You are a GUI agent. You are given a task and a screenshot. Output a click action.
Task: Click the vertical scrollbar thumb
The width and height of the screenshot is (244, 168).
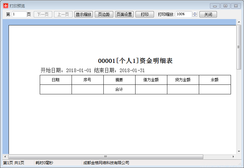pos(239,47)
